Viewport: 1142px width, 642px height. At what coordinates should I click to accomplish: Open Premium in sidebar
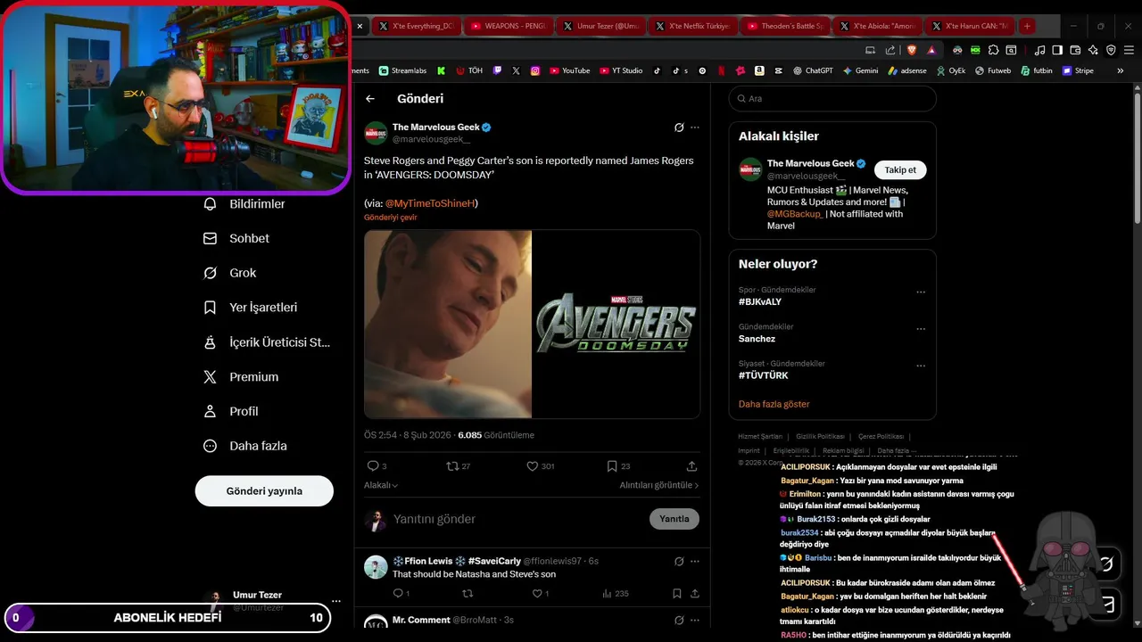(241, 377)
